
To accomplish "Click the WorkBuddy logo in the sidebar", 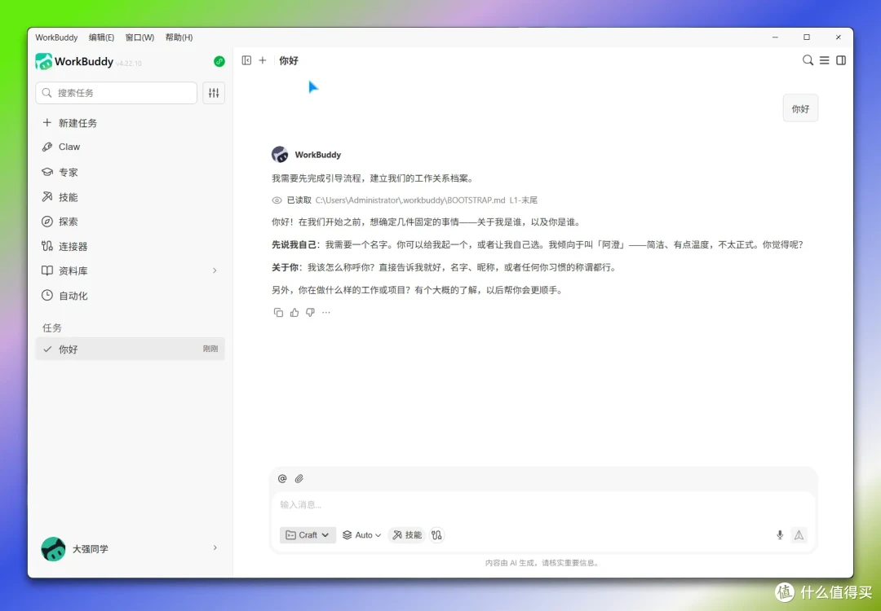I will [43, 61].
